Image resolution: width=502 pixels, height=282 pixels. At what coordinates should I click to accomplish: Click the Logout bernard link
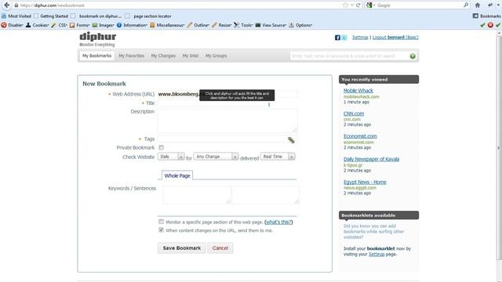point(395,38)
